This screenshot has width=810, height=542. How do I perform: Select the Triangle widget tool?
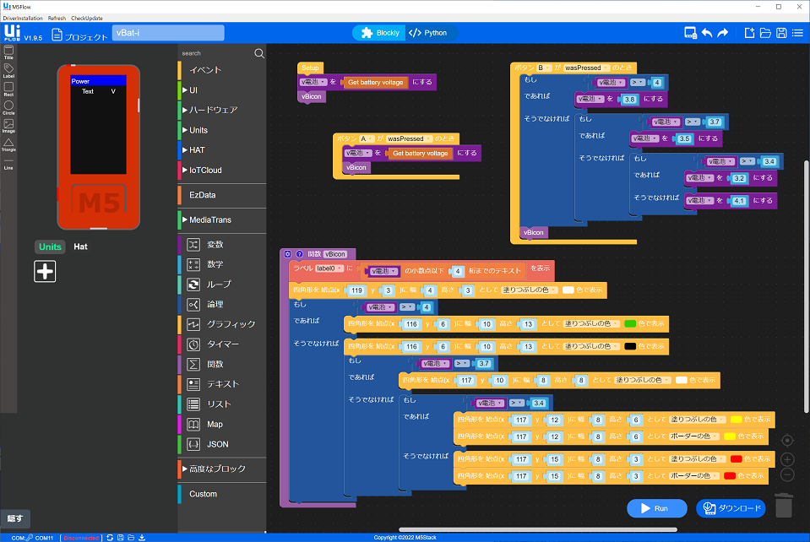click(8, 144)
